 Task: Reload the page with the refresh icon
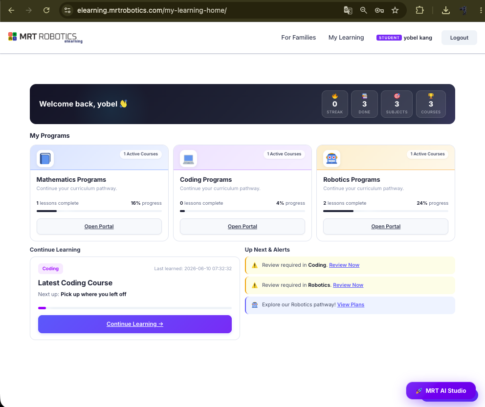coord(46,10)
